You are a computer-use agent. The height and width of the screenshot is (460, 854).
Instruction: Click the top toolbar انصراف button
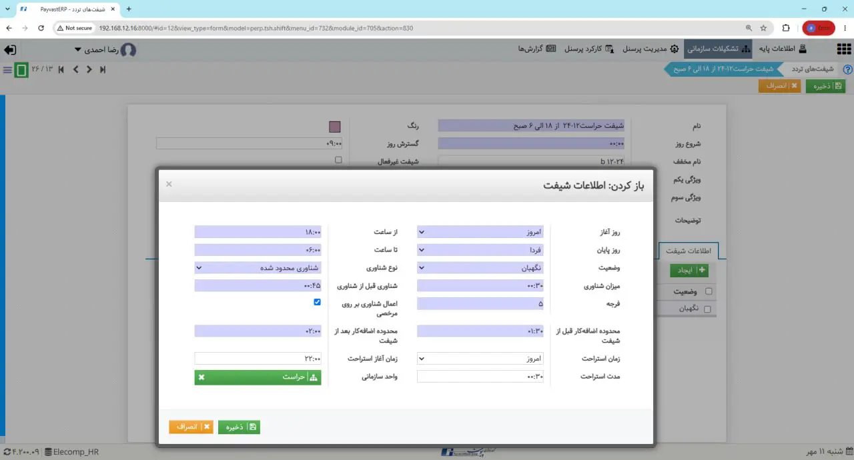779,86
